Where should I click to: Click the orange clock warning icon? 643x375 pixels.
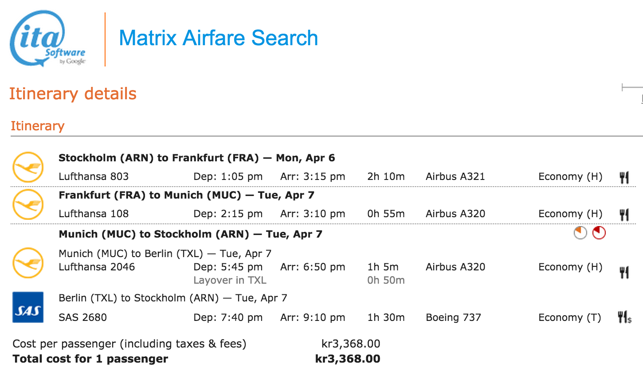(580, 233)
